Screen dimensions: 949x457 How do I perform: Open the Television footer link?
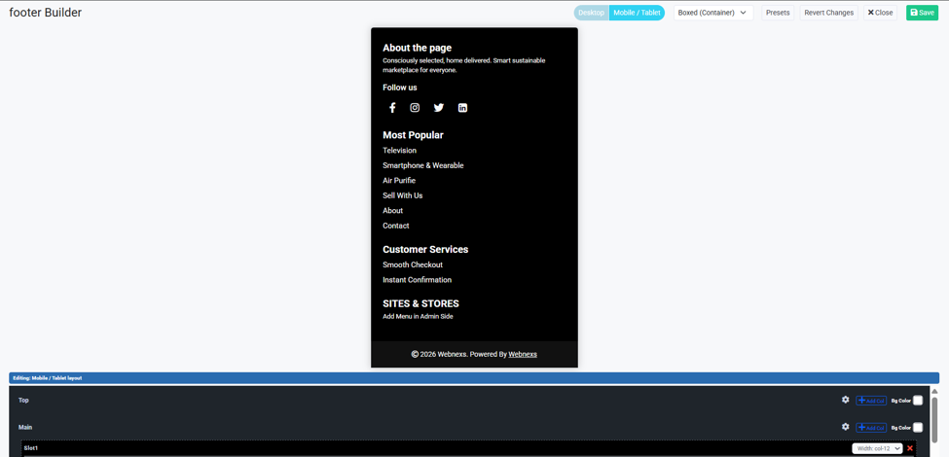click(399, 151)
